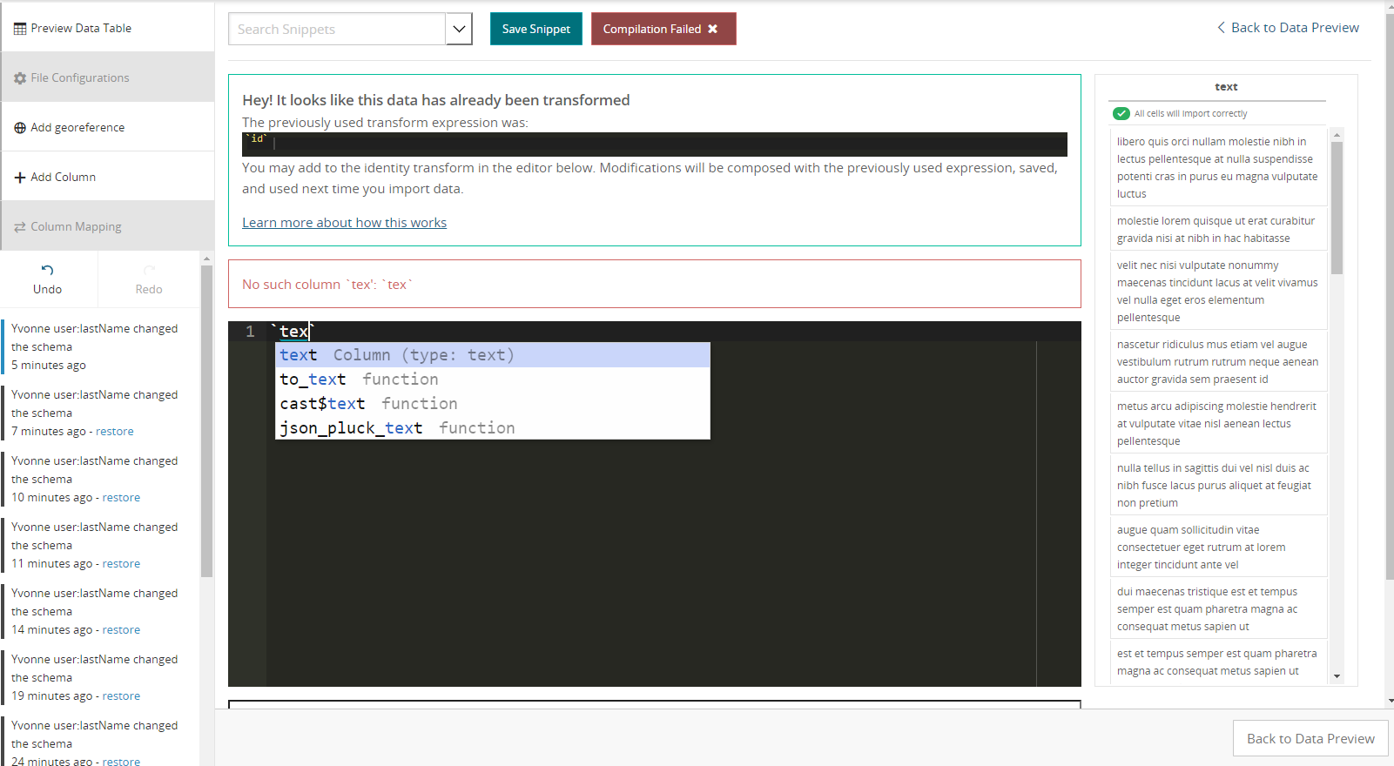Click the File Configurations gear icon
The height and width of the screenshot is (766, 1394).
click(20, 78)
